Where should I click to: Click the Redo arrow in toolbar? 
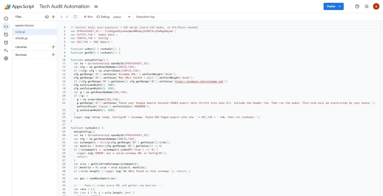(67, 17)
